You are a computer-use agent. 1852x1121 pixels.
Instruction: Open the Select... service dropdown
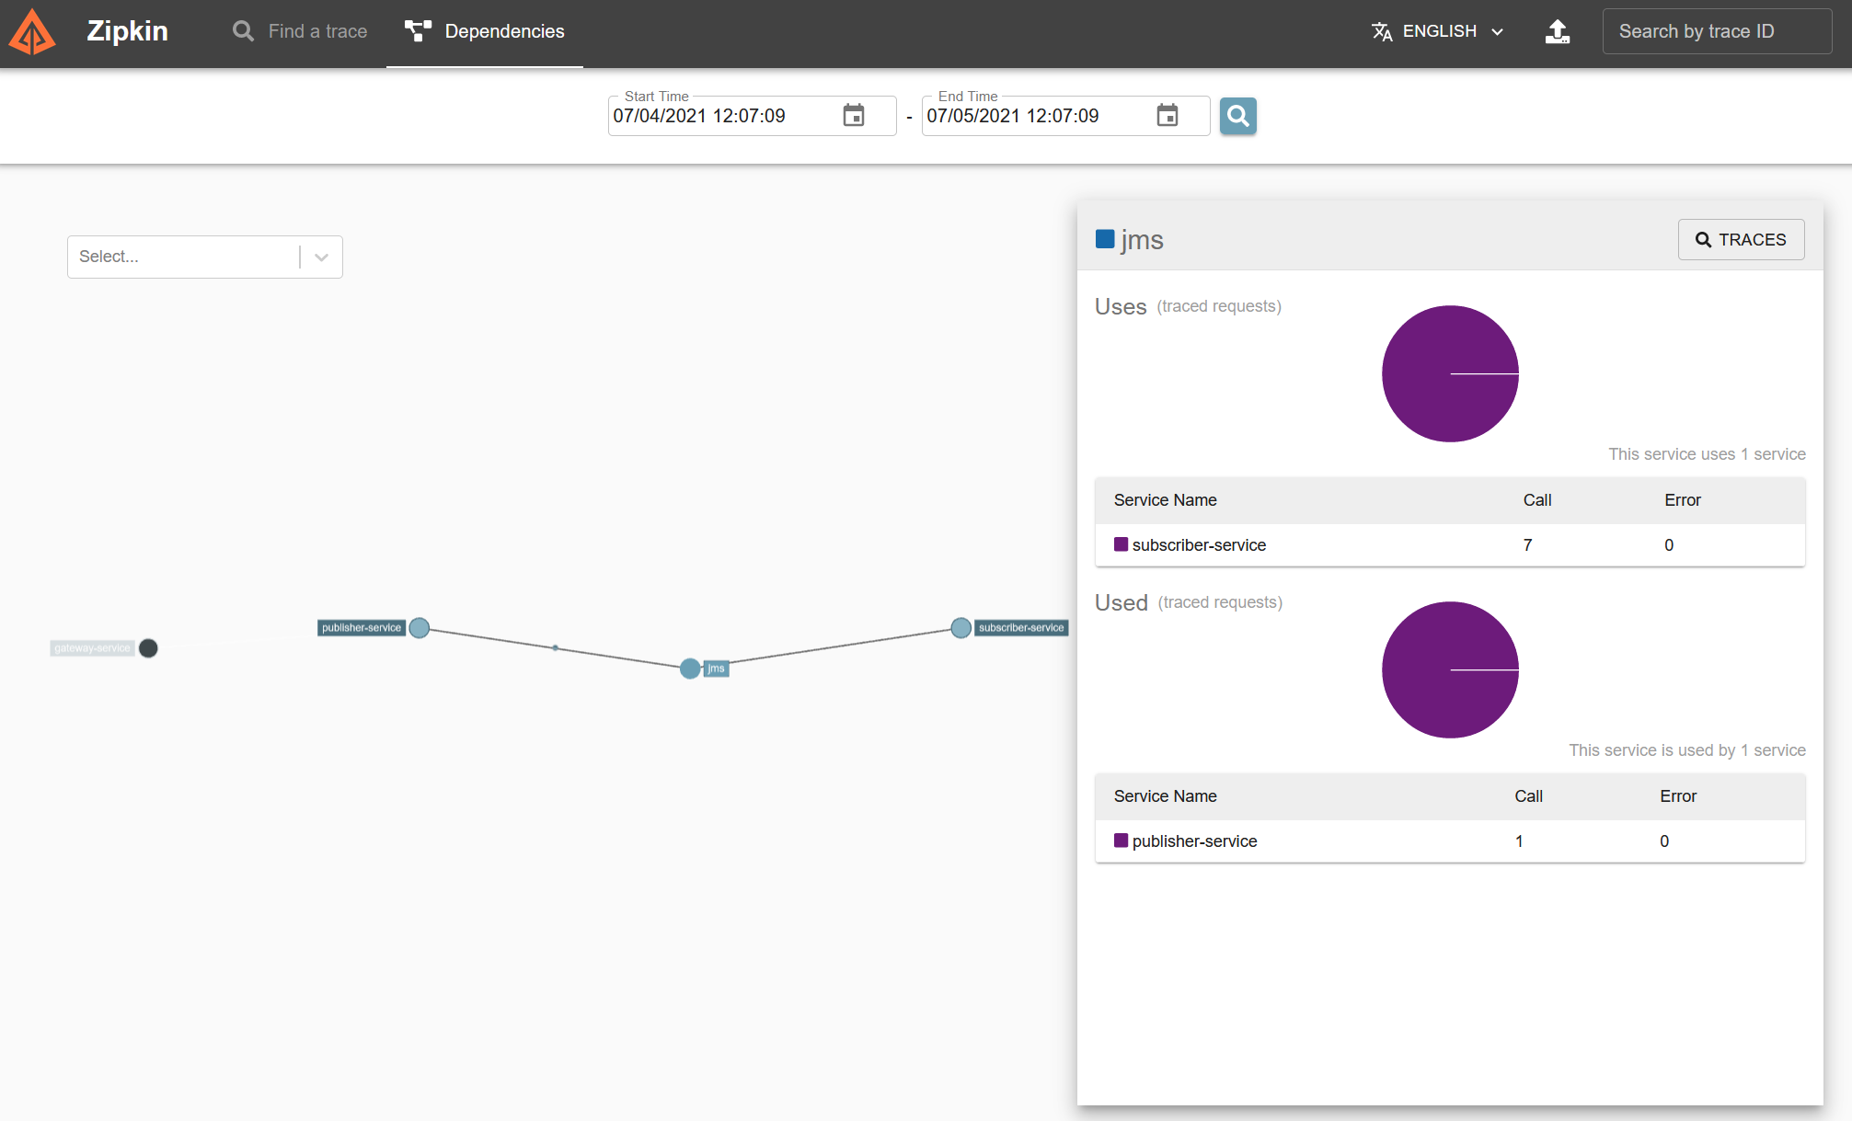184,257
